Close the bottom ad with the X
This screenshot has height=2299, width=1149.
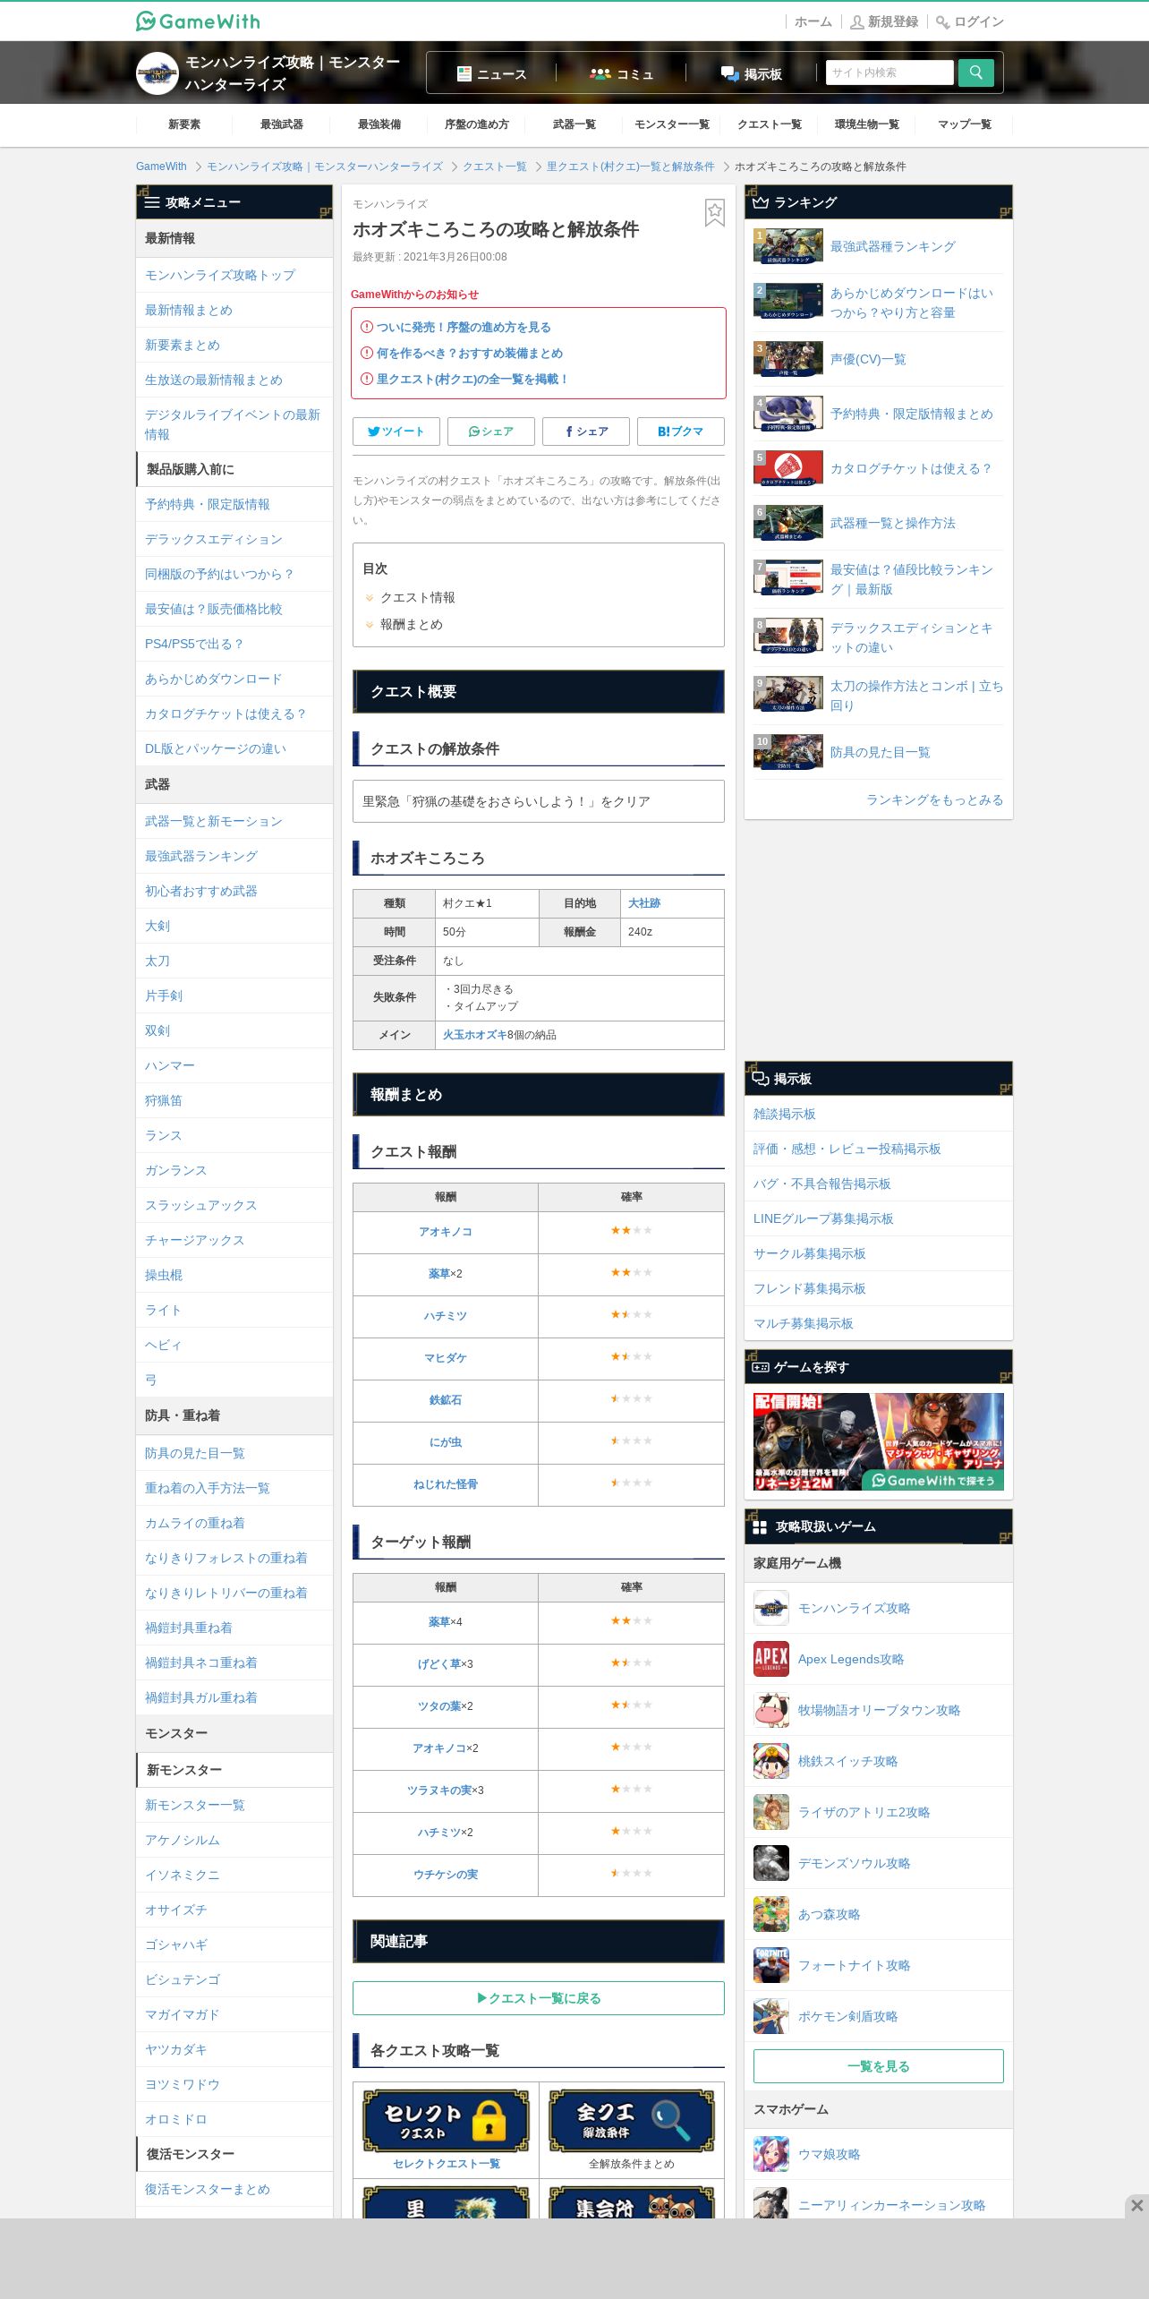(x=1136, y=2206)
